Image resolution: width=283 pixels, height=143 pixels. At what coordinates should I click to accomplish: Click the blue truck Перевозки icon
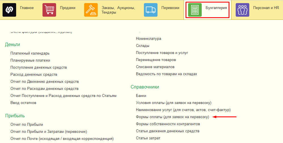tap(151, 10)
